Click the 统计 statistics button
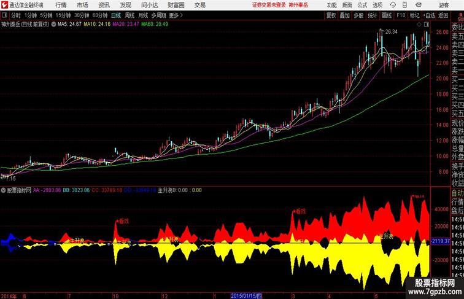Viewport: 464px width, 299px height. [373, 15]
